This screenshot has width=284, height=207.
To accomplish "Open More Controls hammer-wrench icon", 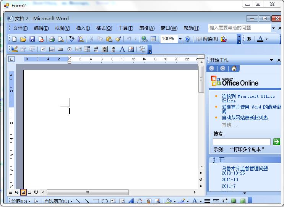I will point(142,49).
